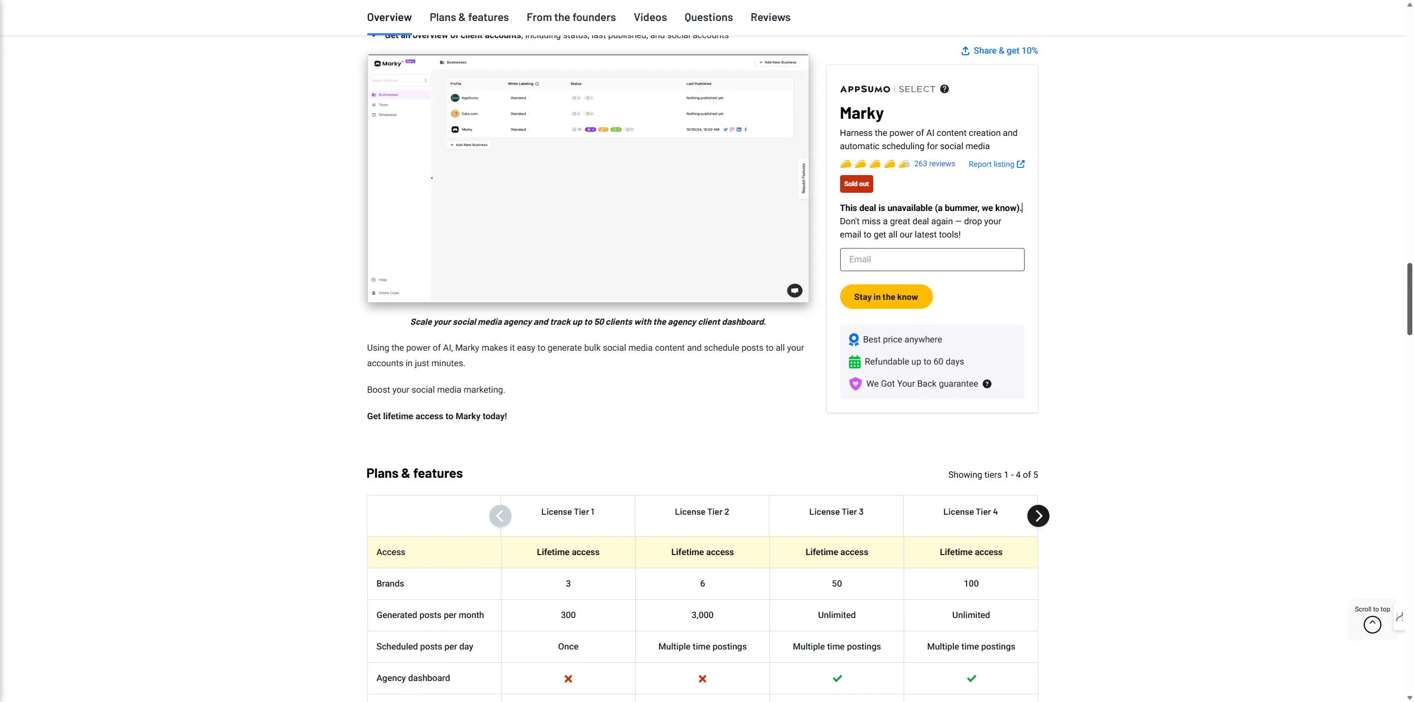
Task: Click the Tier 2 value 3,000
Action: click(x=702, y=615)
